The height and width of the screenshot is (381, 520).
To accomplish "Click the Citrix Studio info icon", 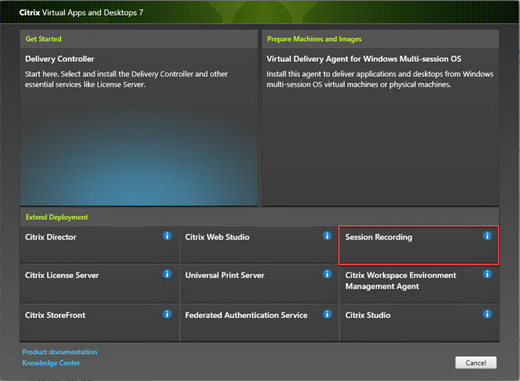I will tap(487, 314).
